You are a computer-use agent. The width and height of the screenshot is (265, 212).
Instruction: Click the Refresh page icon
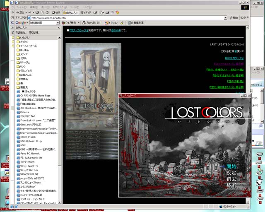42,12
